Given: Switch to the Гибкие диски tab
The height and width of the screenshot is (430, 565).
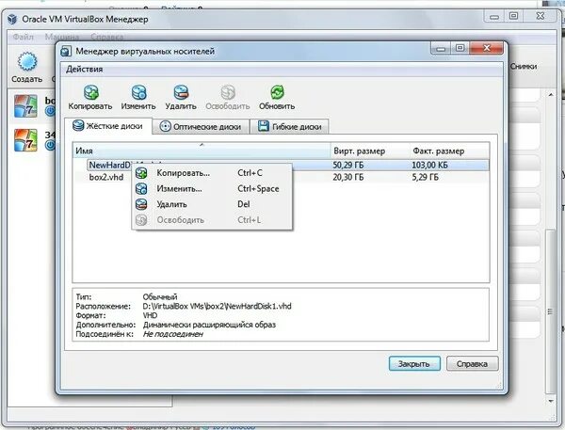Looking at the screenshot, I should pos(289,127).
